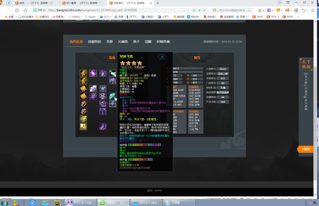Open the 手机收藏夹 bookmark
This screenshot has width=319, height=206.
pos(26,17)
